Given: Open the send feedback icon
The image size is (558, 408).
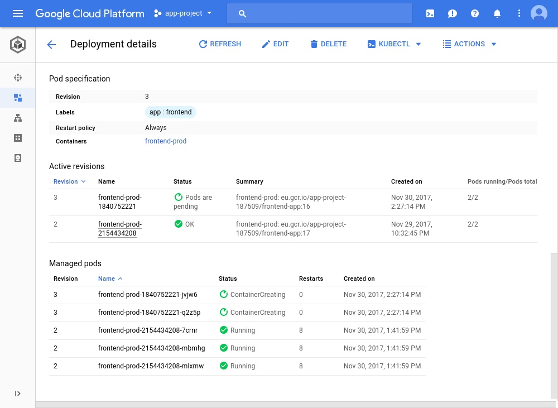Looking at the screenshot, I should click(x=453, y=13).
